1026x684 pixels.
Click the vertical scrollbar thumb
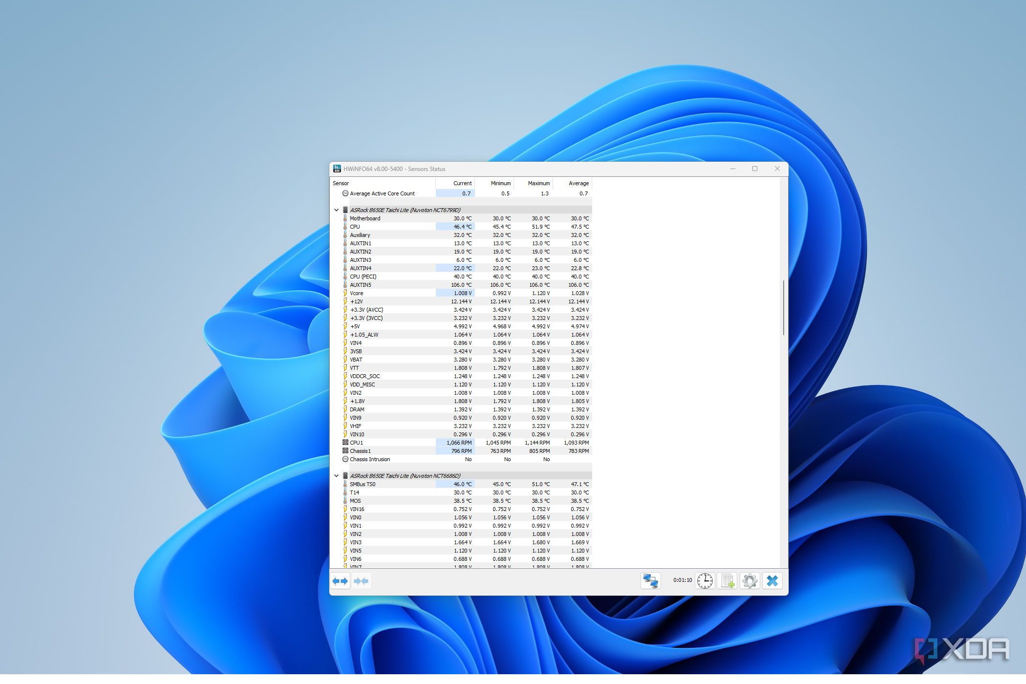coord(784,308)
